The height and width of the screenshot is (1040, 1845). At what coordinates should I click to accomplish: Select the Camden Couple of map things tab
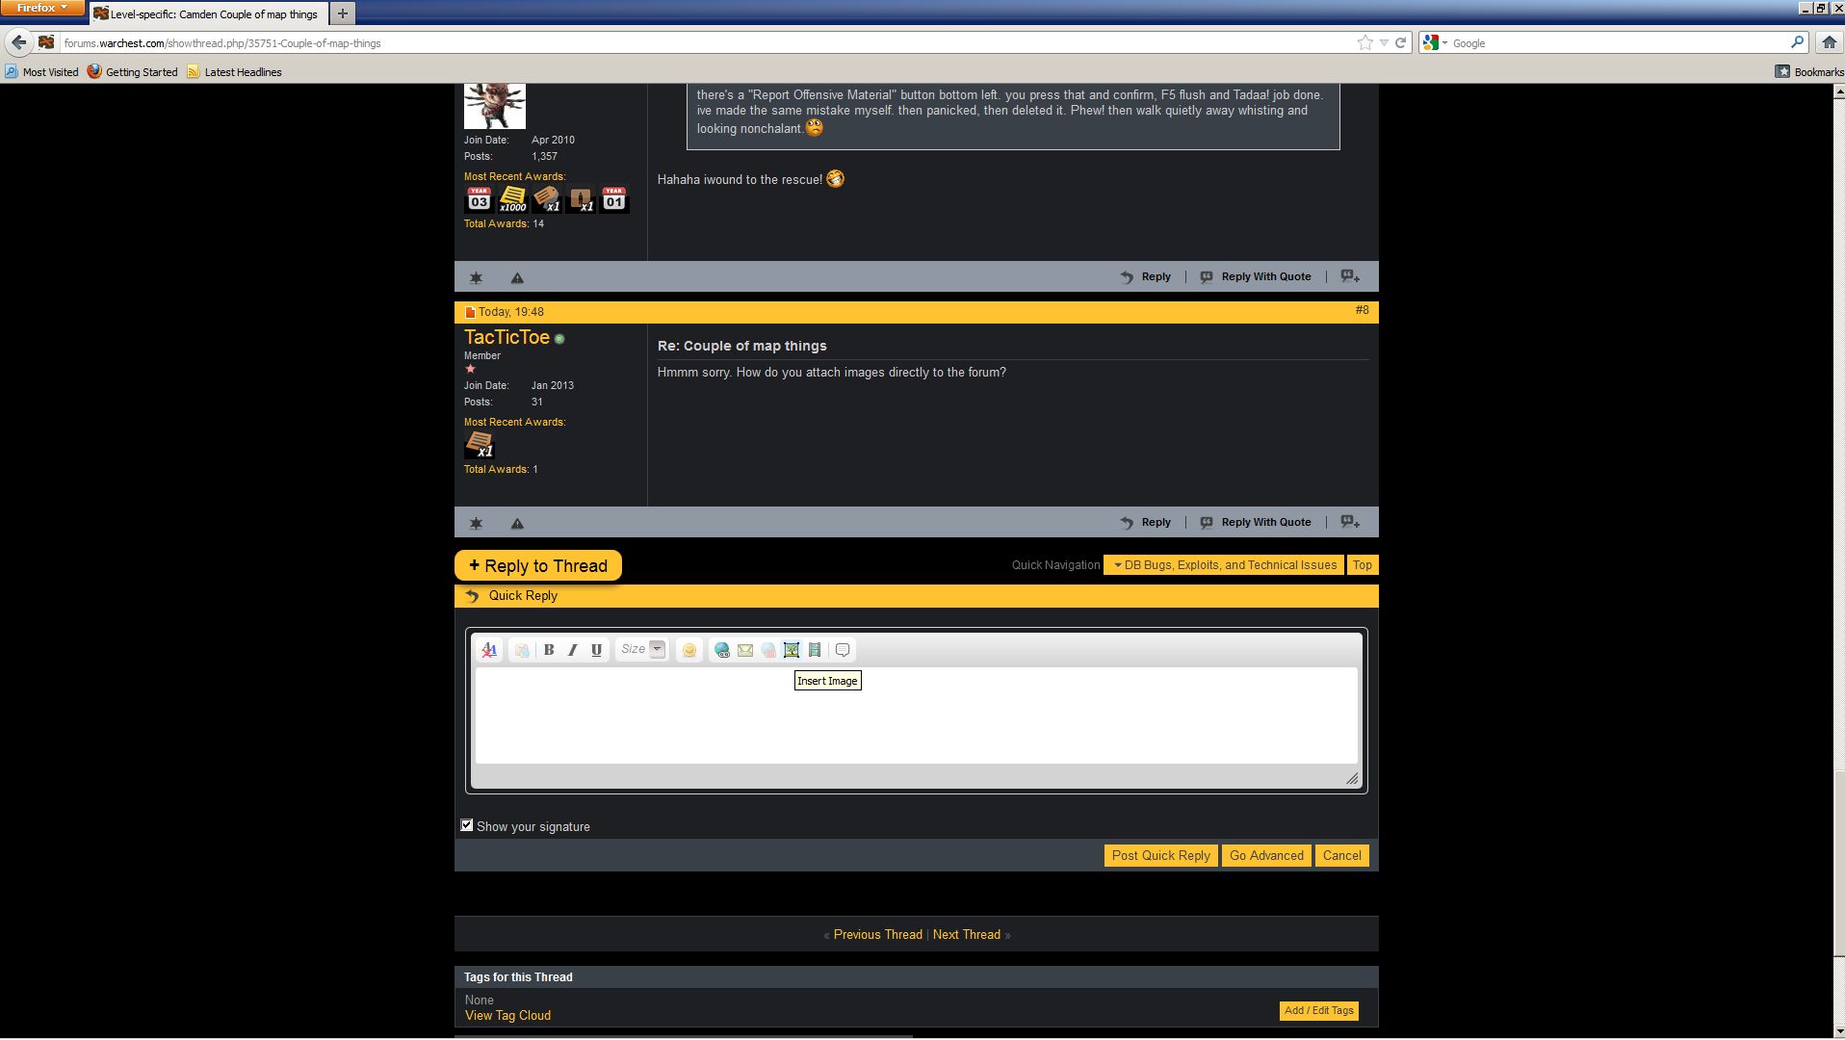212,14
